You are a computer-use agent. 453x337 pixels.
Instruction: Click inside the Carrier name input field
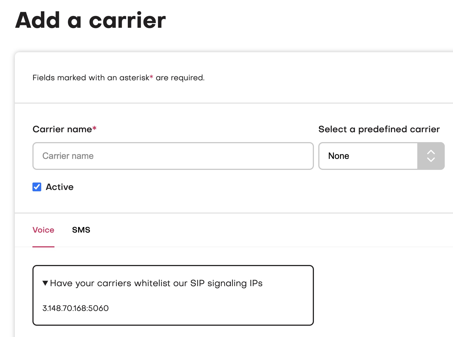click(173, 156)
